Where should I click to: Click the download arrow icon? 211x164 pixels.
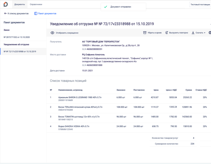point(193,33)
